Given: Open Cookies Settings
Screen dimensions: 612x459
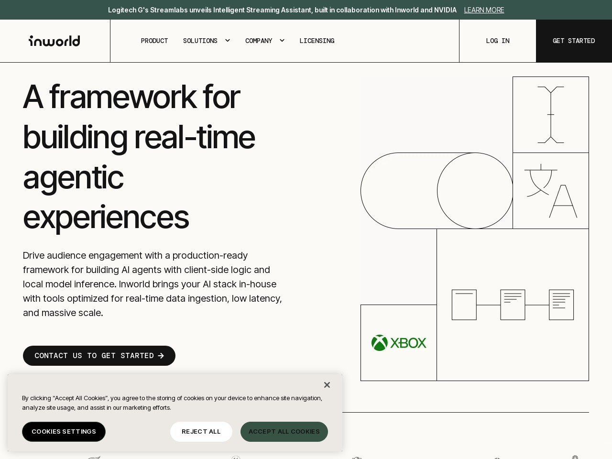Looking at the screenshot, I should (64, 432).
